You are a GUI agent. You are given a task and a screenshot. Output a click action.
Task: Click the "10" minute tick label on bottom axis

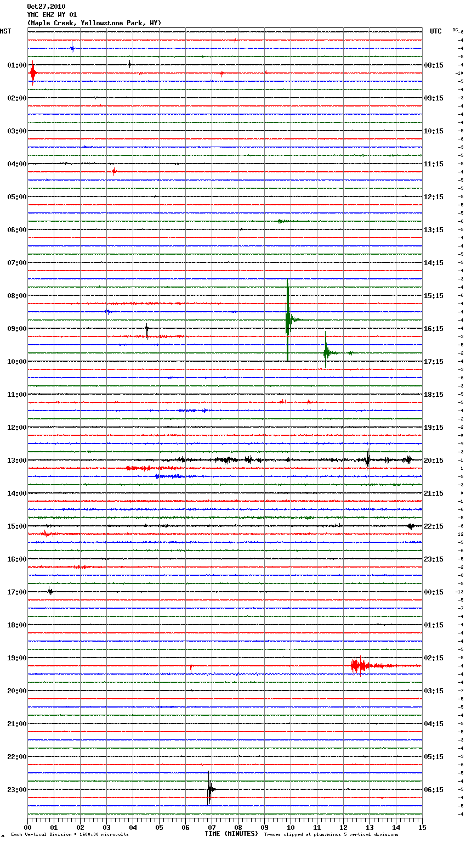click(x=291, y=827)
